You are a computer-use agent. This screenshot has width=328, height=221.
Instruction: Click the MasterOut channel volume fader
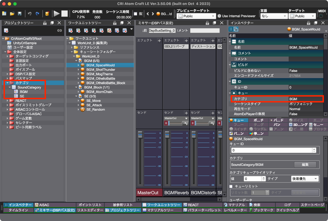140,135
